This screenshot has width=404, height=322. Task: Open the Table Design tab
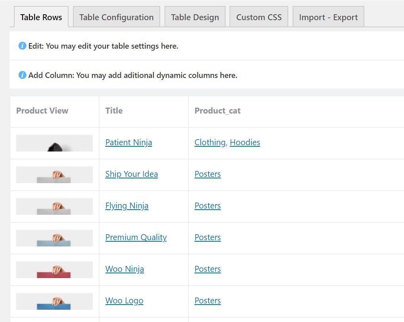[x=195, y=17]
